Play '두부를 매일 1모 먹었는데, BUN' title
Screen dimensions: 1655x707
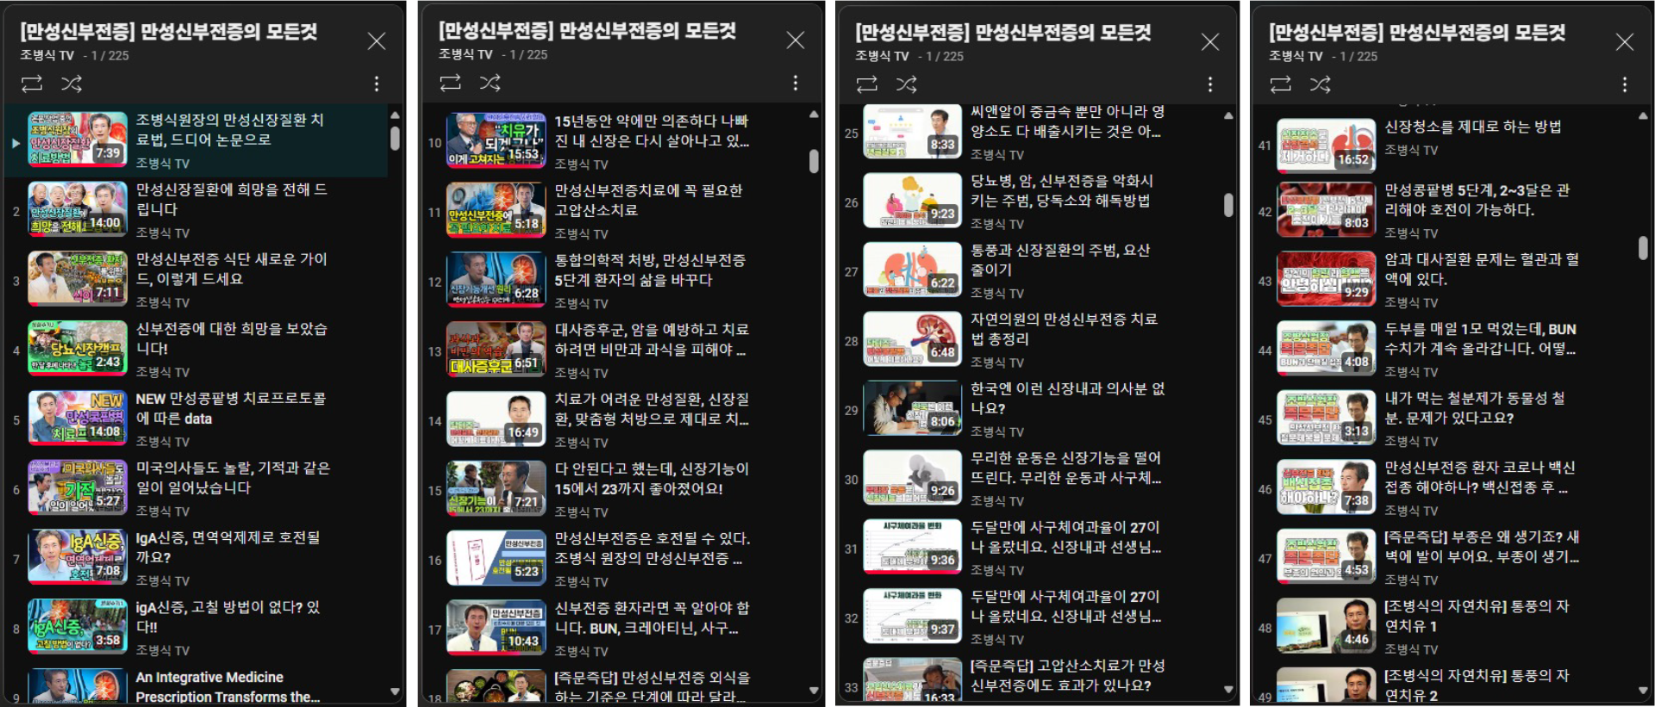coord(1480,338)
